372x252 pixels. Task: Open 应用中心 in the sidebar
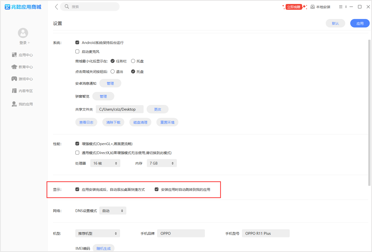click(x=23, y=55)
